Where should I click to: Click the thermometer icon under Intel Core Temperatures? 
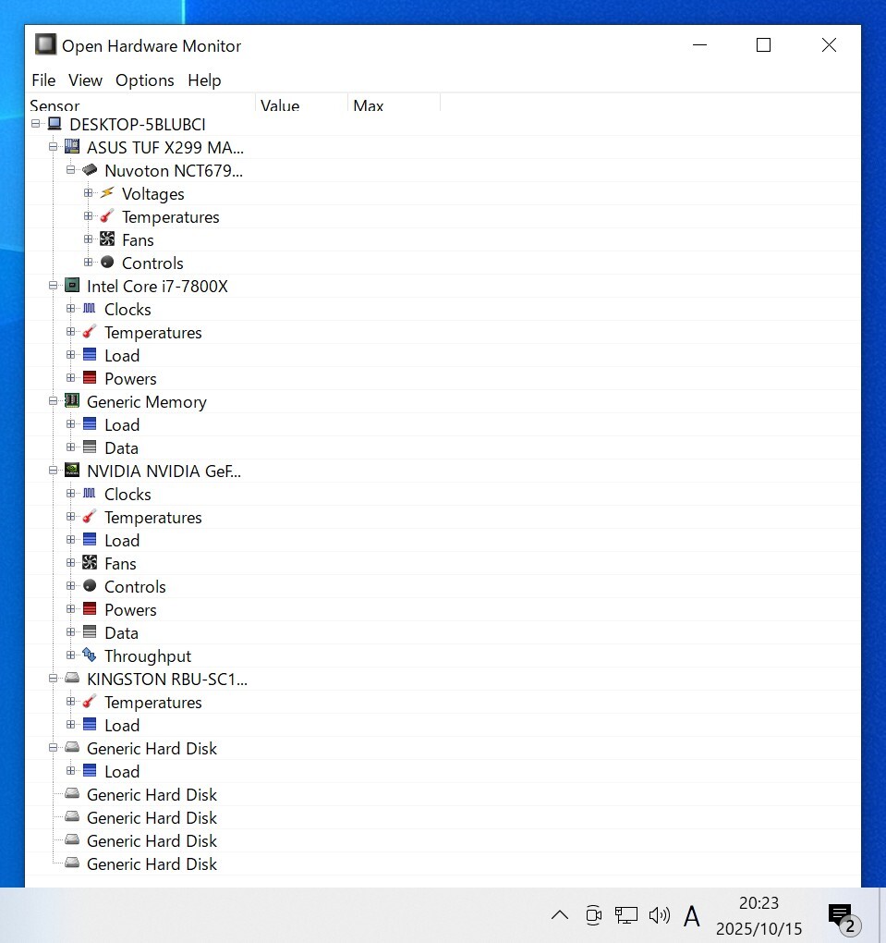tap(90, 331)
